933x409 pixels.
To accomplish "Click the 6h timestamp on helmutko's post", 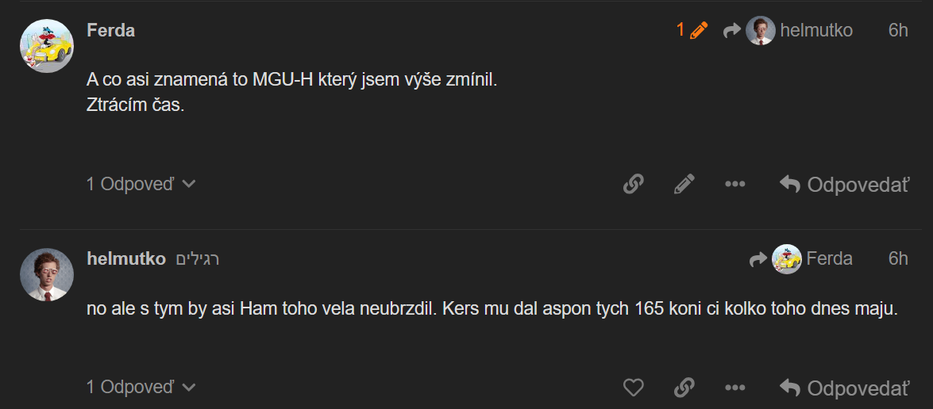I will pyautogui.click(x=898, y=259).
